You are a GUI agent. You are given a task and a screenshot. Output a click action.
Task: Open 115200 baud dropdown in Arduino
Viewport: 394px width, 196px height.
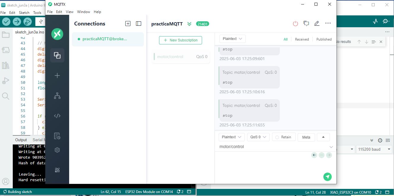click(374, 149)
